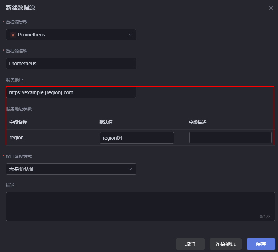The image size is (278, 252).
Task: Click the 取消 button
Action: pos(190,244)
